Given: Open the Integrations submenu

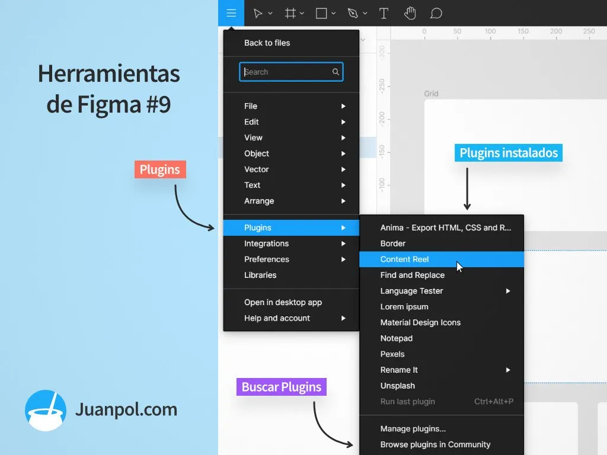Looking at the screenshot, I should (291, 243).
